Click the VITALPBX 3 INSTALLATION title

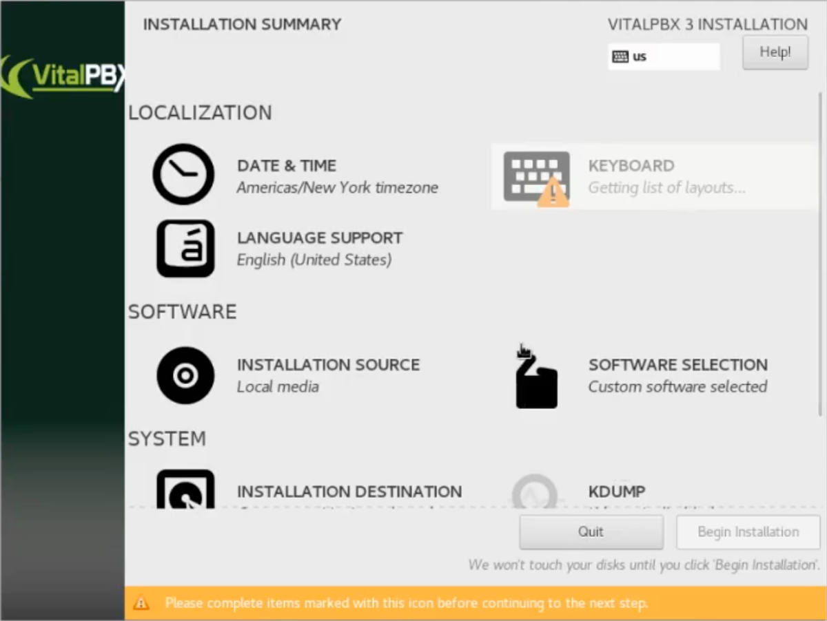708,25
